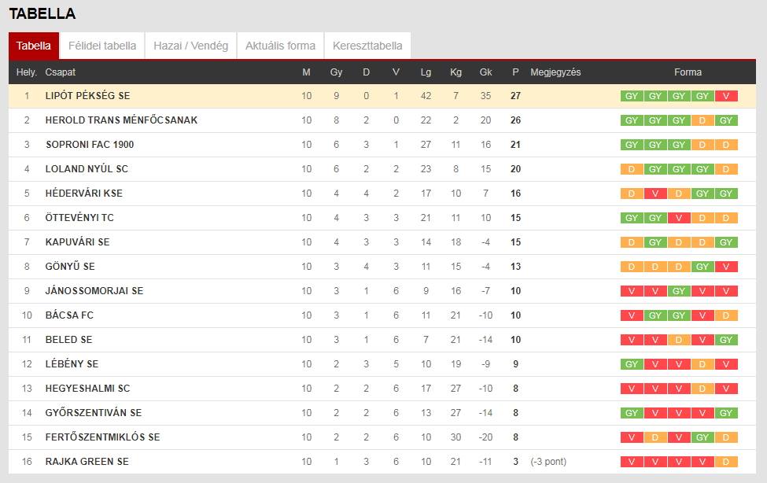Click the P points column header
Screen dimensions: 767x483
515,72
